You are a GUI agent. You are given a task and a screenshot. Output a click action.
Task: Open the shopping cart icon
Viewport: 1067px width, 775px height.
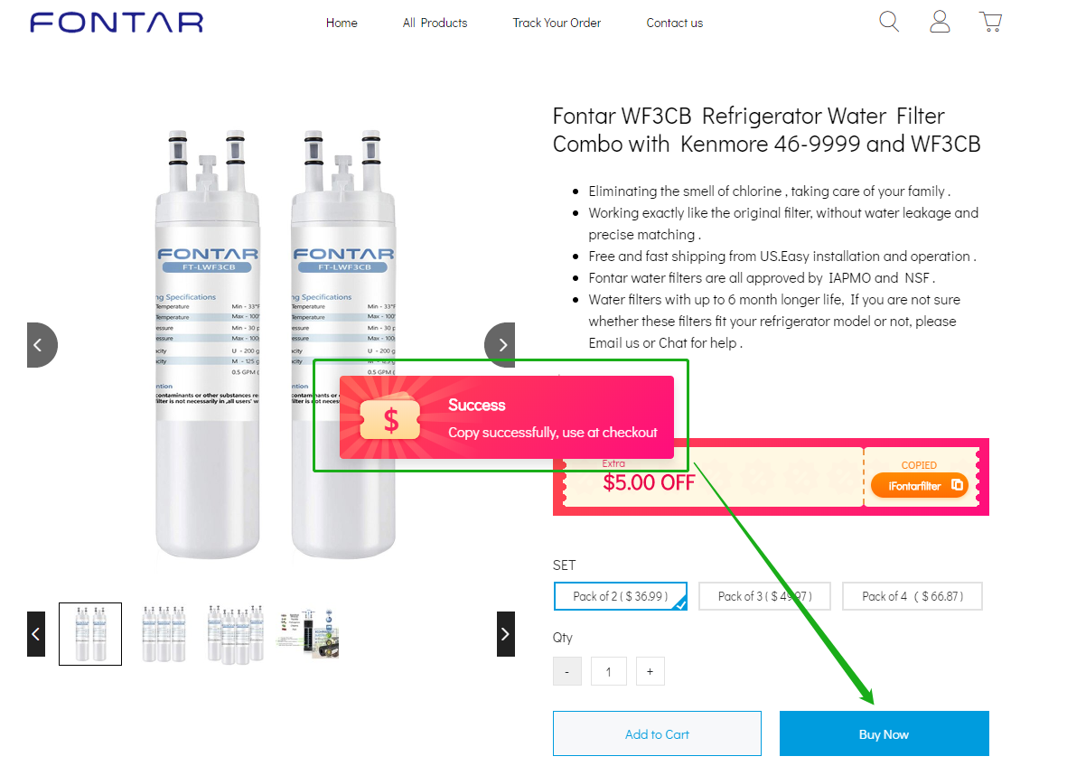pyautogui.click(x=991, y=22)
